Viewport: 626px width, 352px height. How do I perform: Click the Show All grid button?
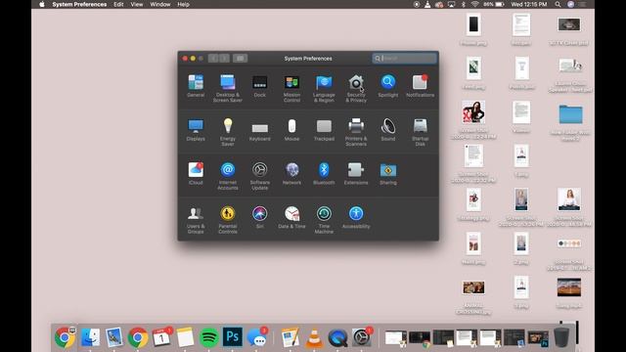tap(240, 59)
